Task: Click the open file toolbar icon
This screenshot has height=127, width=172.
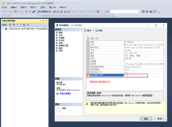Action: 26,12
